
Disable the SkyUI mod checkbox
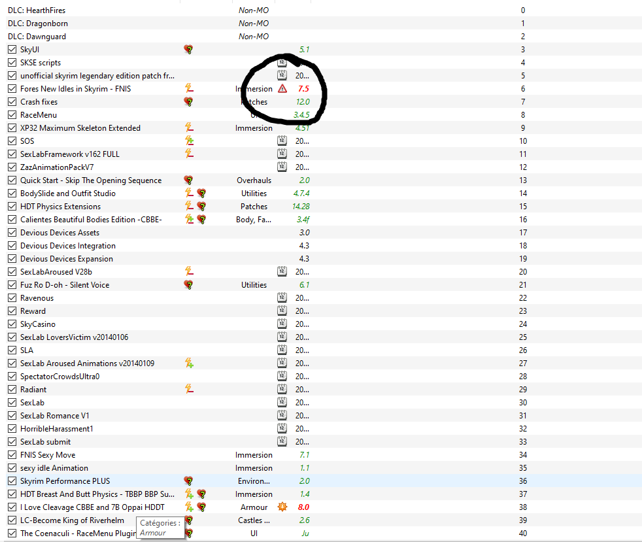pyautogui.click(x=12, y=50)
